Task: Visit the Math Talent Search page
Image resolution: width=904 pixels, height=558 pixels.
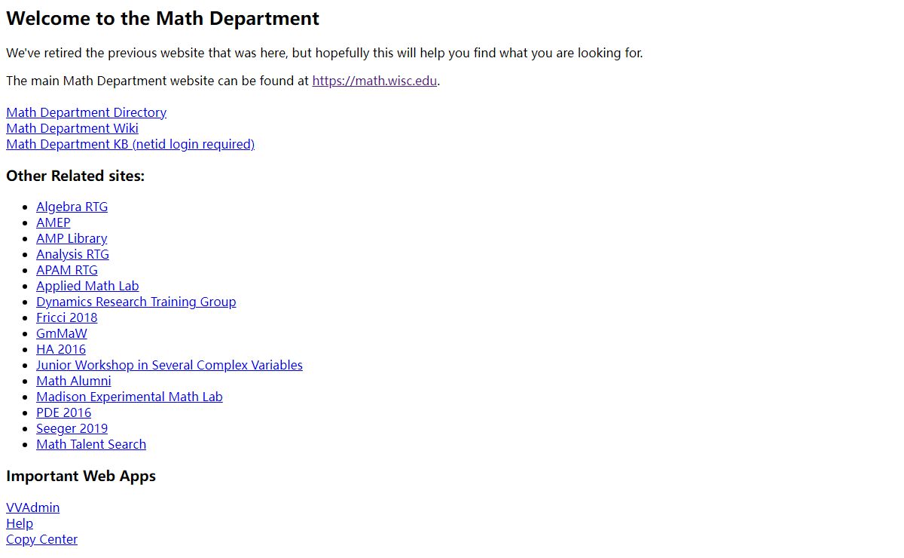Action: 91,444
